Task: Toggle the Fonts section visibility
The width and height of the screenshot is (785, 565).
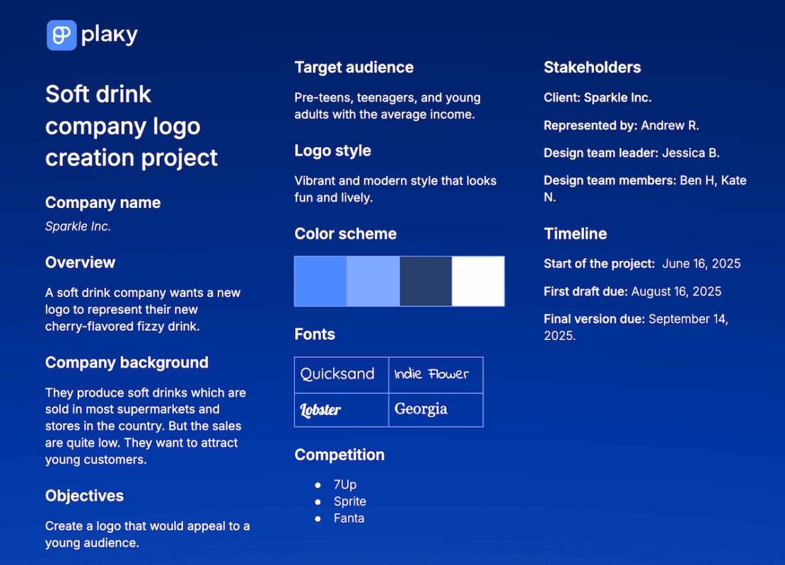Action: pos(315,334)
